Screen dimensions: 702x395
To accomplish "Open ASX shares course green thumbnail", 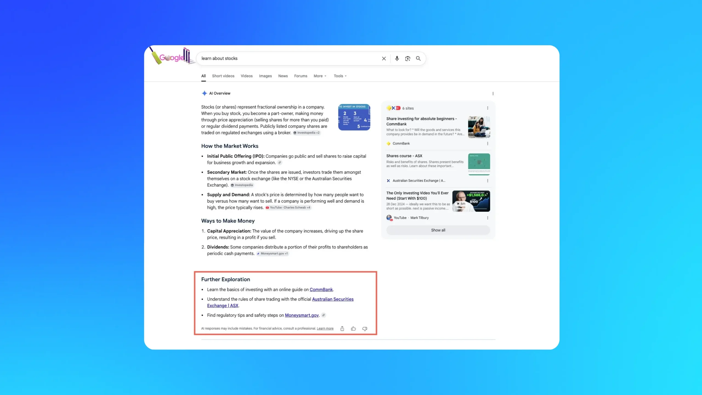I will pyautogui.click(x=479, y=164).
